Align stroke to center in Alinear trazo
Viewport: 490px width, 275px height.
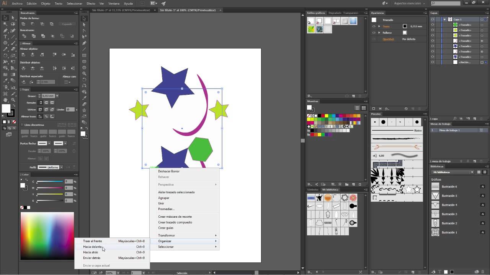[40, 116]
